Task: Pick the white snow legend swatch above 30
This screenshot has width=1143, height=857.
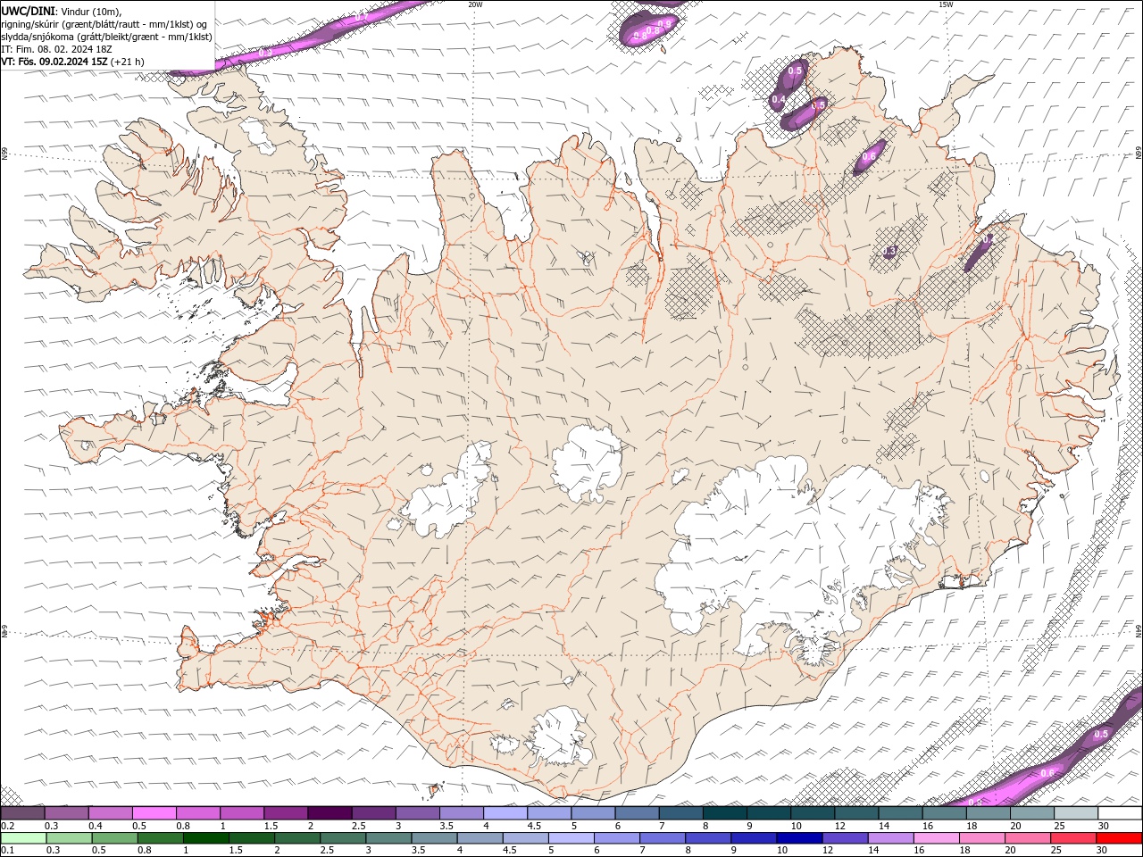Action: 1120,813
